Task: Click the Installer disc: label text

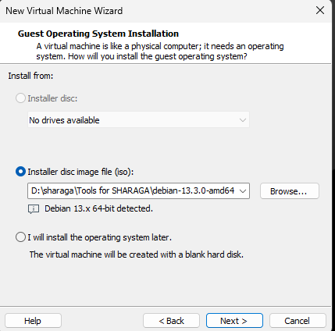Action: pos(52,98)
